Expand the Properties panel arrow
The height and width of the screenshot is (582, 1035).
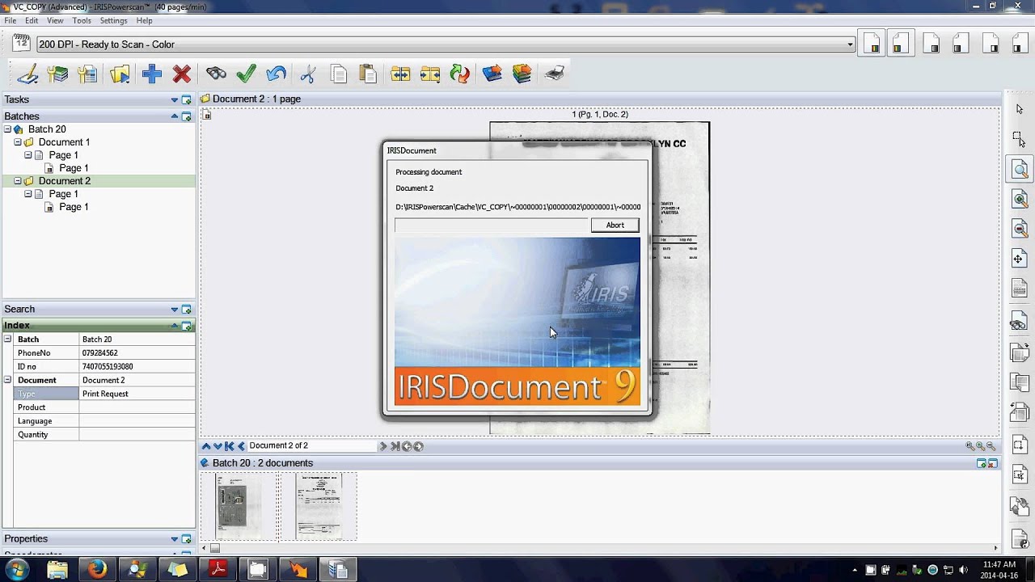tap(174, 539)
